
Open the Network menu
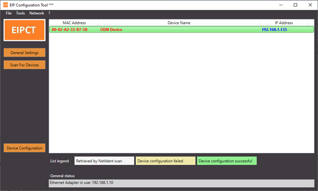(x=37, y=13)
